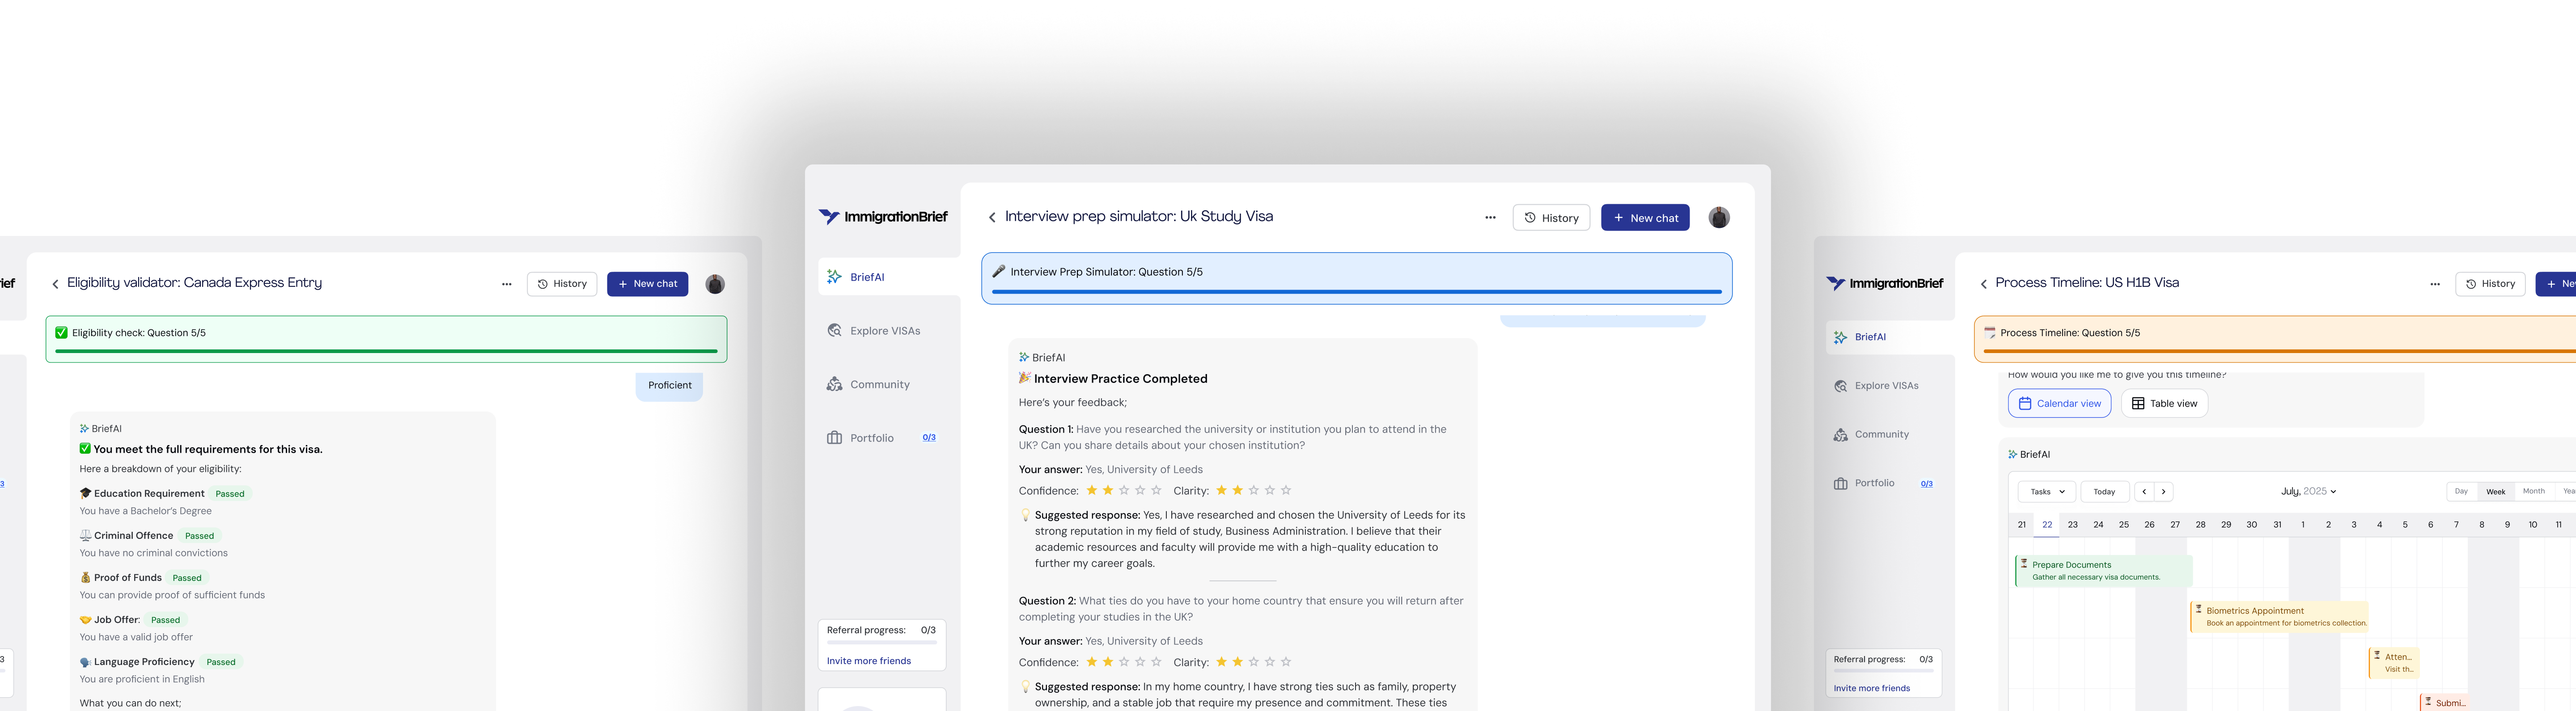Open History in Interview prep simulator window
Viewport: 2576px width, 711px height.
[x=1551, y=218]
